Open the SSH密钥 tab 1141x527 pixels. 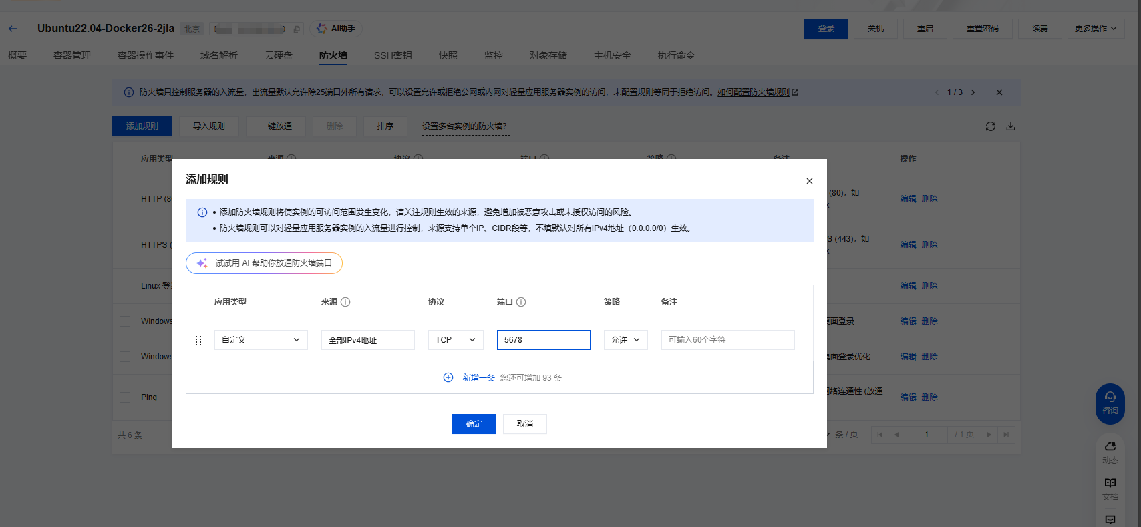pos(393,55)
